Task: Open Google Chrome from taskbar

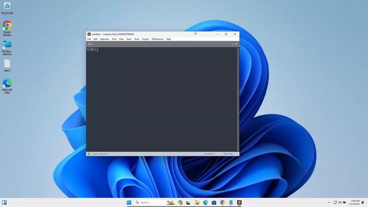Action: 223,202
